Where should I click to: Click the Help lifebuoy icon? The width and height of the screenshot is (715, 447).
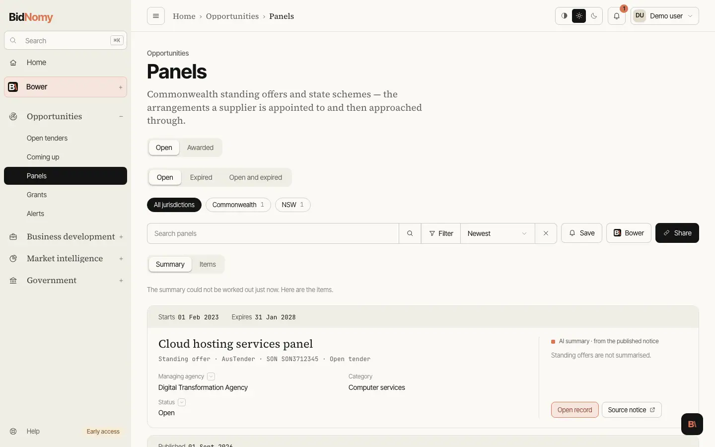(x=13, y=431)
